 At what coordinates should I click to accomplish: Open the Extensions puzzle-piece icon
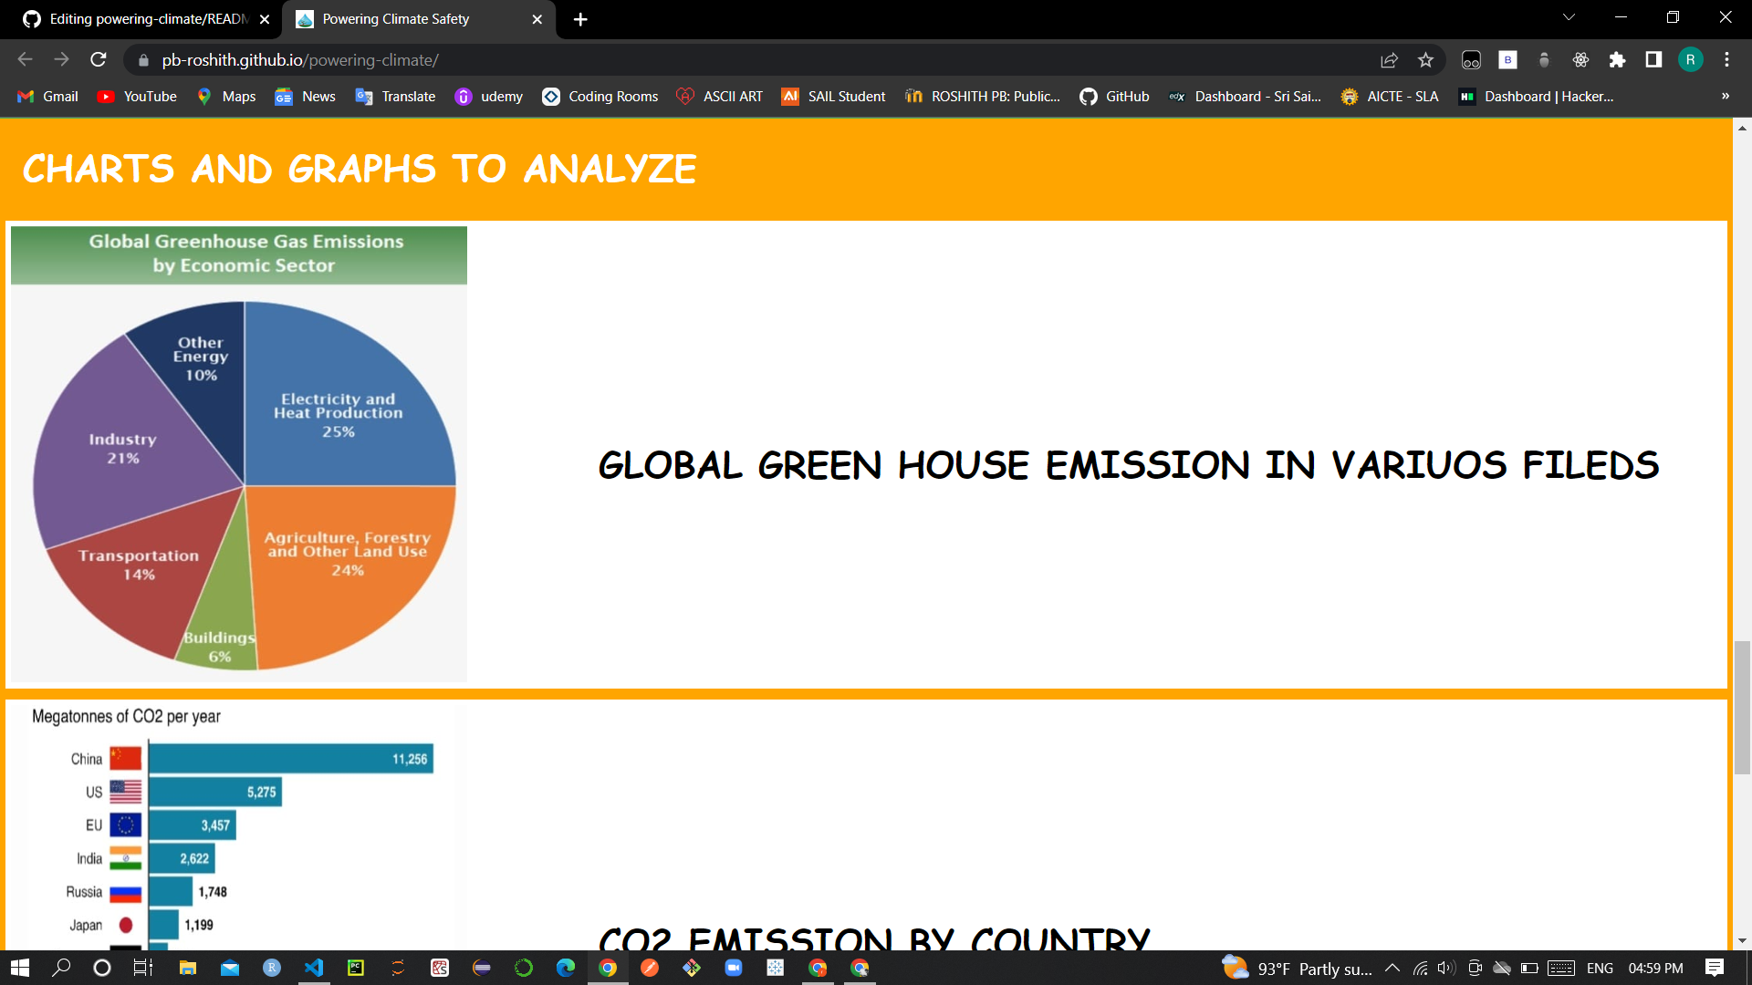(x=1618, y=60)
